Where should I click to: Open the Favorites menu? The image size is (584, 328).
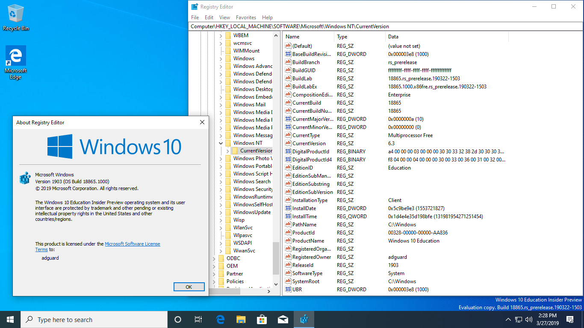tap(246, 18)
